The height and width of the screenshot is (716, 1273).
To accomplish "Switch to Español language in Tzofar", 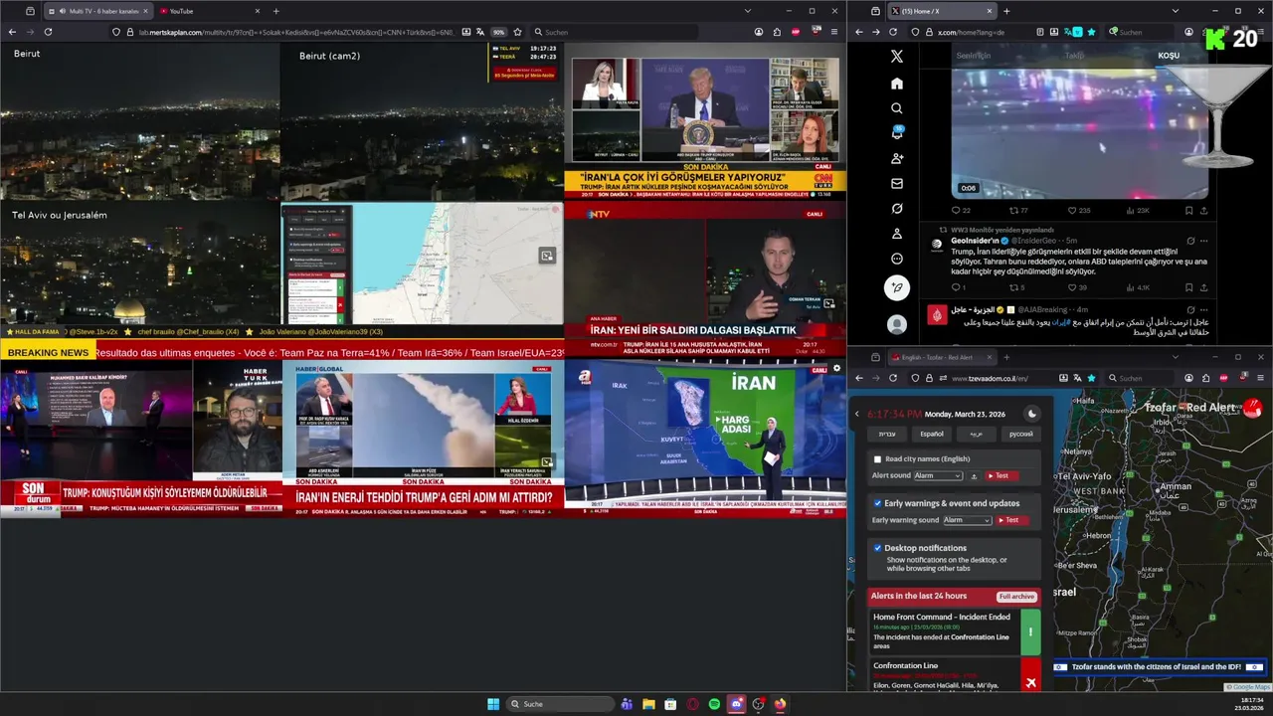I will click(932, 435).
